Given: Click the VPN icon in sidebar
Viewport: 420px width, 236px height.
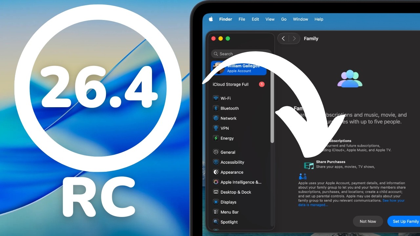Looking at the screenshot, I should pyautogui.click(x=216, y=128).
